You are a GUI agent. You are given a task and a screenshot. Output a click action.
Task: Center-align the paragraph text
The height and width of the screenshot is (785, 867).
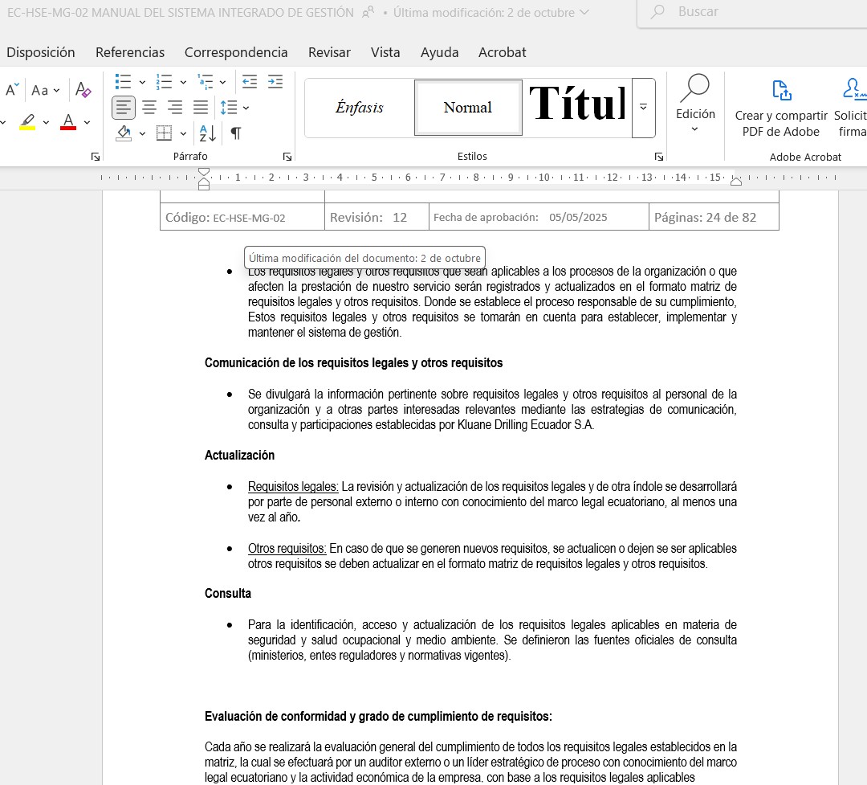149,107
